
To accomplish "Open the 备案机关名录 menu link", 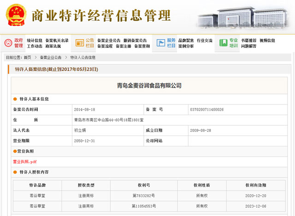I will point(57,41).
